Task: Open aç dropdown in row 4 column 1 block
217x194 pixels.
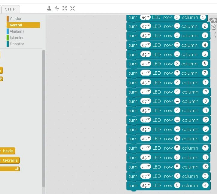Action: click(146, 82)
